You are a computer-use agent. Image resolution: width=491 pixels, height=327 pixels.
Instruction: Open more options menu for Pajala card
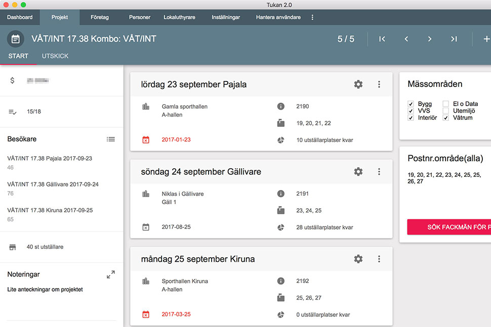point(379,84)
